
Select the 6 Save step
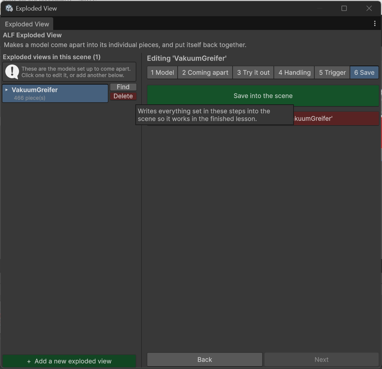[364, 73]
